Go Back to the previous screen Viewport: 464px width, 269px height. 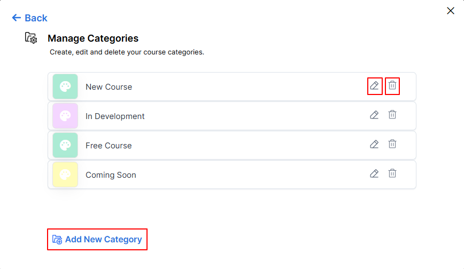(x=29, y=18)
